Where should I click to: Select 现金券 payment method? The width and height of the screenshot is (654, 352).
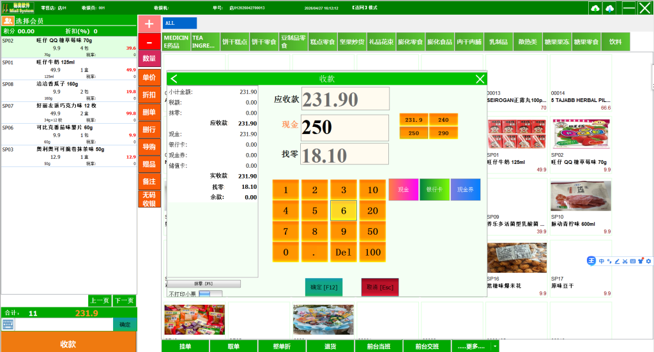click(465, 189)
